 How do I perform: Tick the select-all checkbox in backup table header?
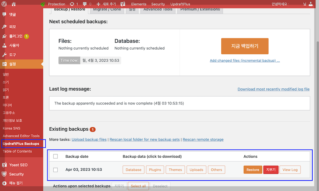(55, 156)
